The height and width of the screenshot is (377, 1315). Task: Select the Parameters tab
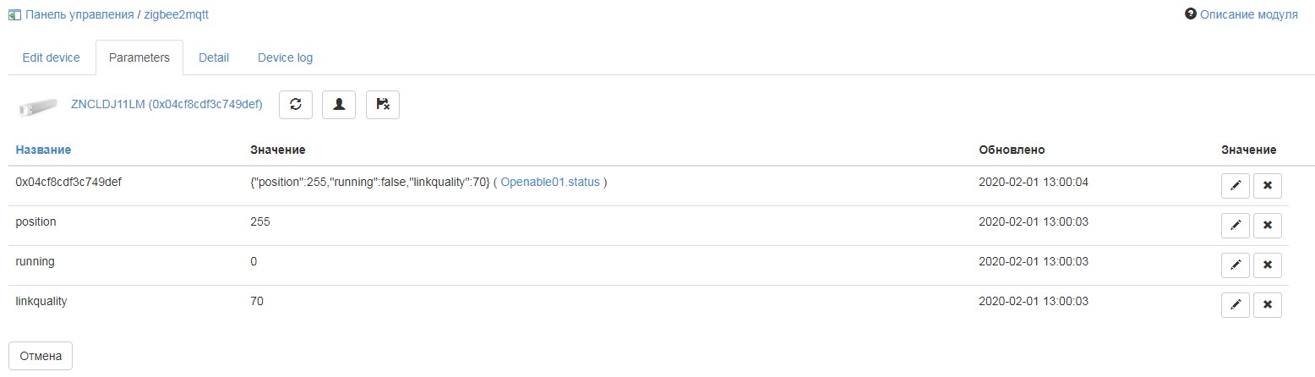(x=139, y=57)
